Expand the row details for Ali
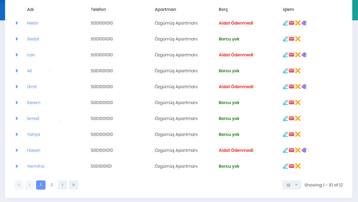The height and width of the screenshot is (202, 358). (17, 71)
